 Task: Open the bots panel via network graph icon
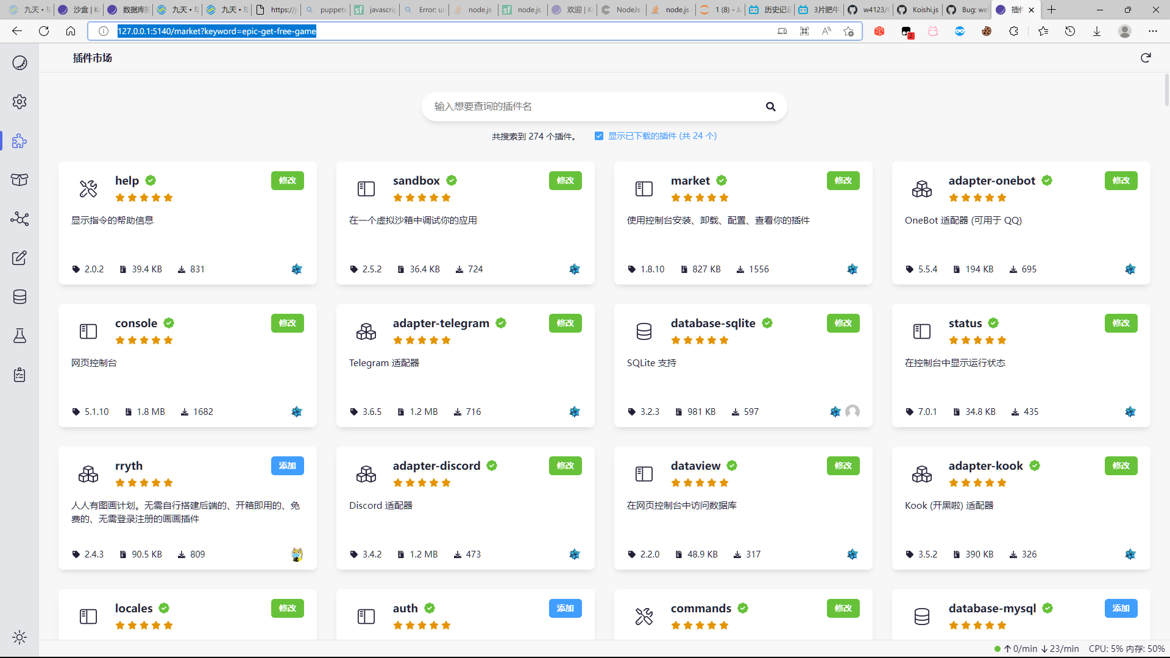pos(19,219)
